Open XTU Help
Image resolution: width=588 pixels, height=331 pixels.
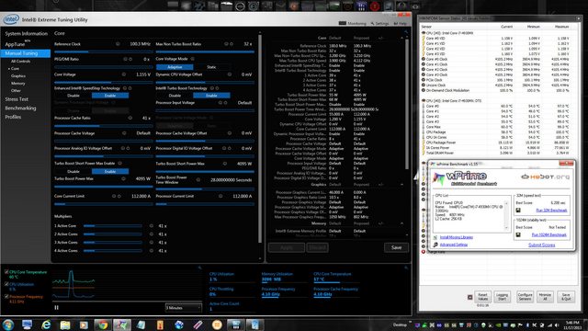(x=401, y=23)
